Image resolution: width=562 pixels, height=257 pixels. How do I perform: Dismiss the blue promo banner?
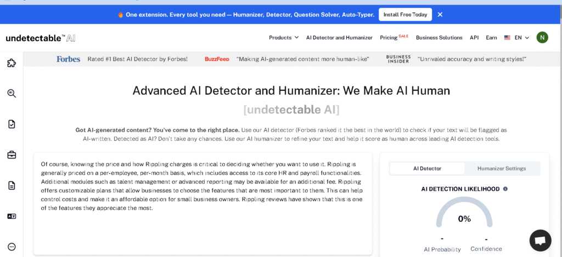coord(440,14)
